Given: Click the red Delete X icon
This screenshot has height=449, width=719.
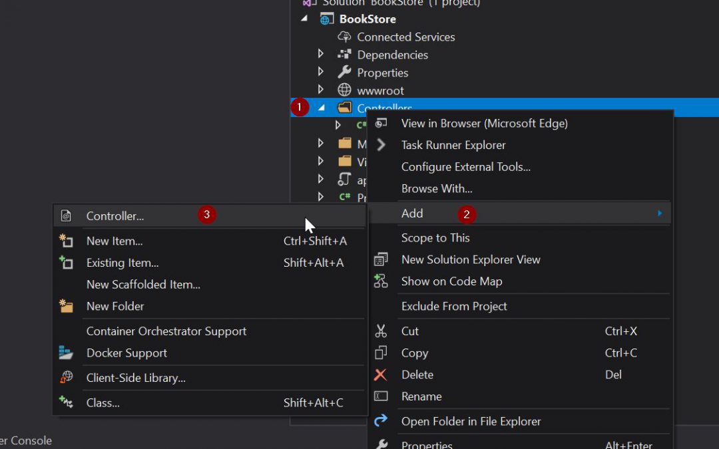Looking at the screenshot, I should (x=381, y=375).
